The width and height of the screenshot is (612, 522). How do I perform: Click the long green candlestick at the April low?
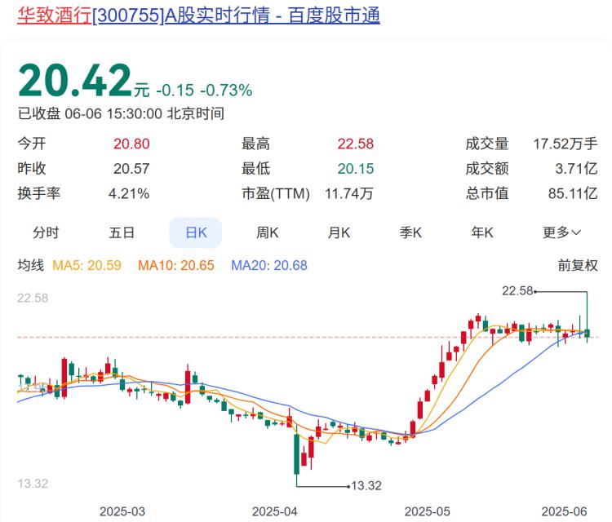(x=297, y=453)
